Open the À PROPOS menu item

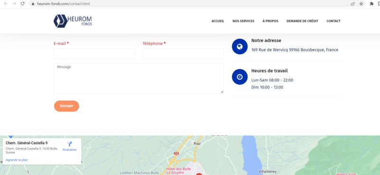point(270,21)
